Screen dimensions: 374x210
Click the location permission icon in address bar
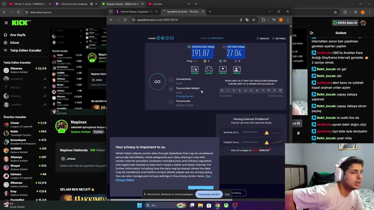click(x=241, y=20)
